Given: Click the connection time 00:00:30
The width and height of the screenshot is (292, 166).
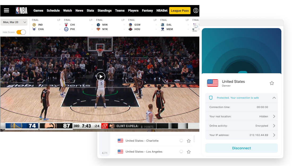Looking at the screenshot, I should tap(262, 107).
